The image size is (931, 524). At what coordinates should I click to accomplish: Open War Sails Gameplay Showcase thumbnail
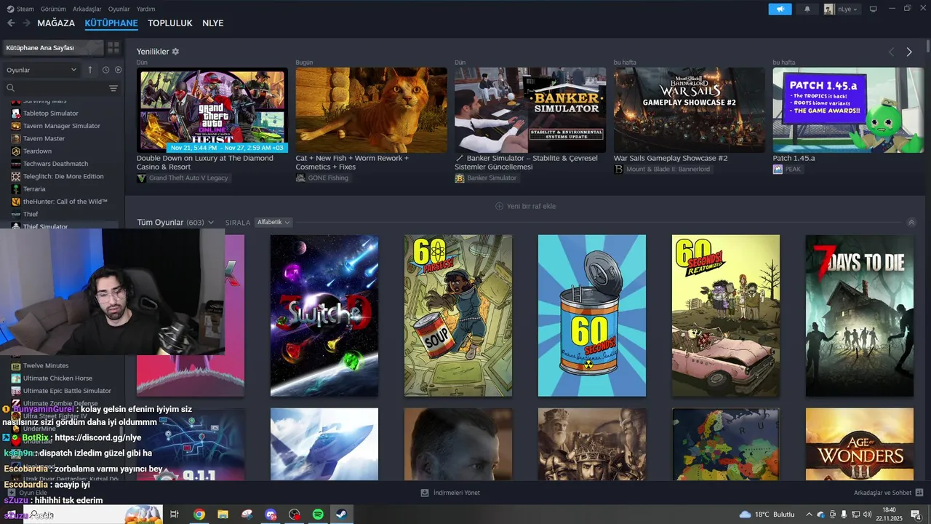(x=690, y=110)
